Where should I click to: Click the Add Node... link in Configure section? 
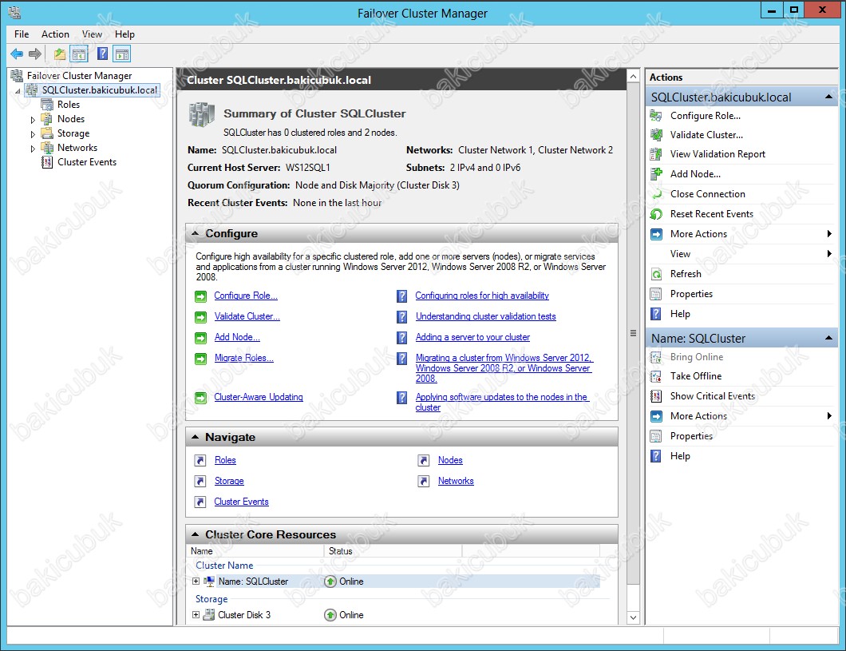(x=237, y=337)
